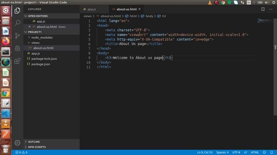Open the sound volume indicator in top panel
The height and width of the screenshot is (155, 277).
click(x=267, y=3)
